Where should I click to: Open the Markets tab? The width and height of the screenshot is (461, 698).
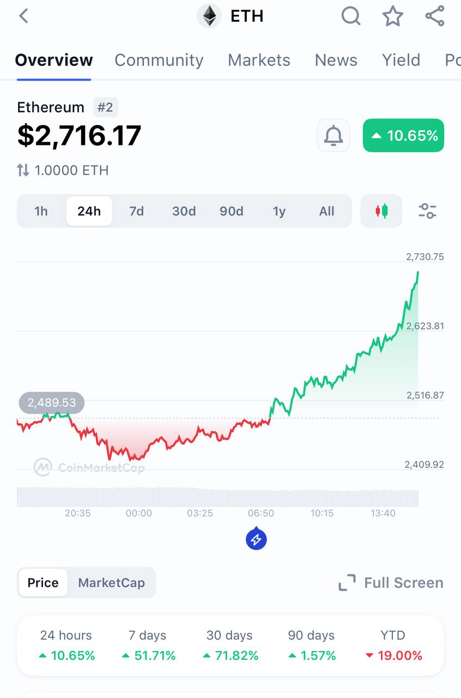259,60
